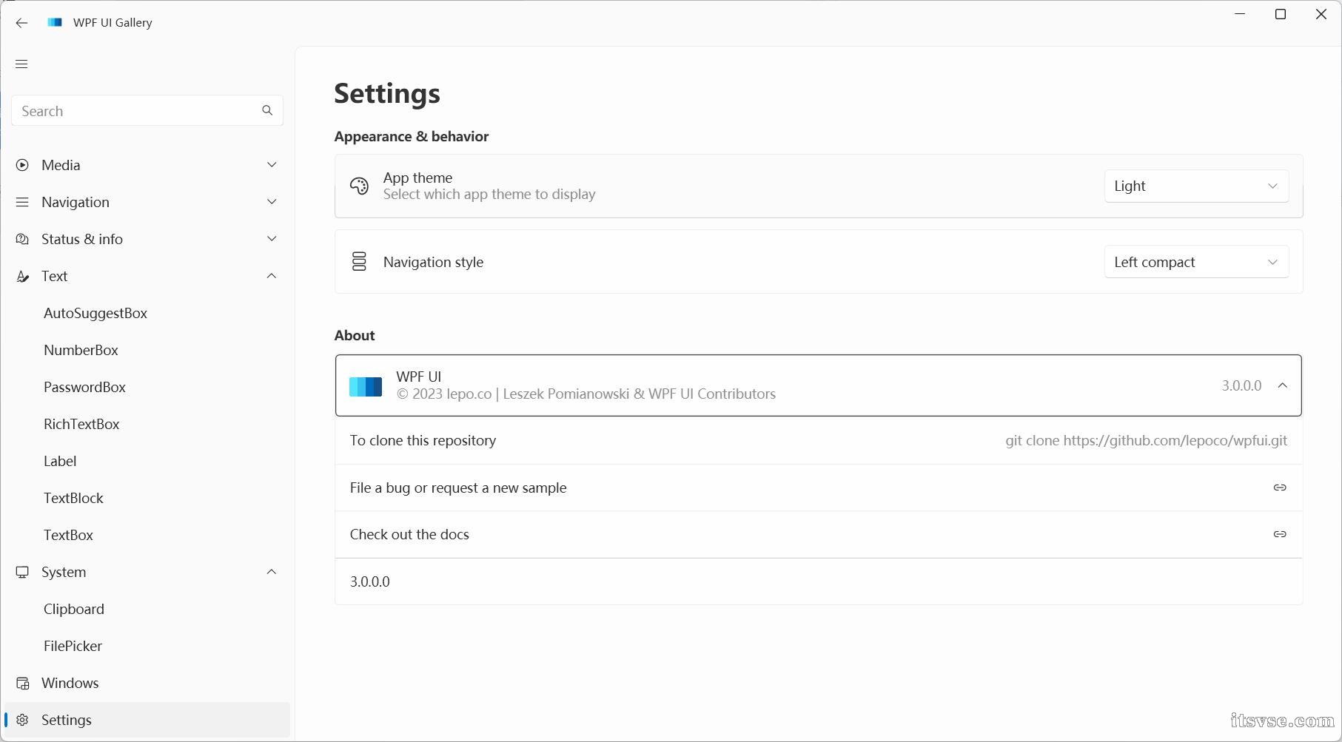Click the To clone this repository row

point(819,440)
